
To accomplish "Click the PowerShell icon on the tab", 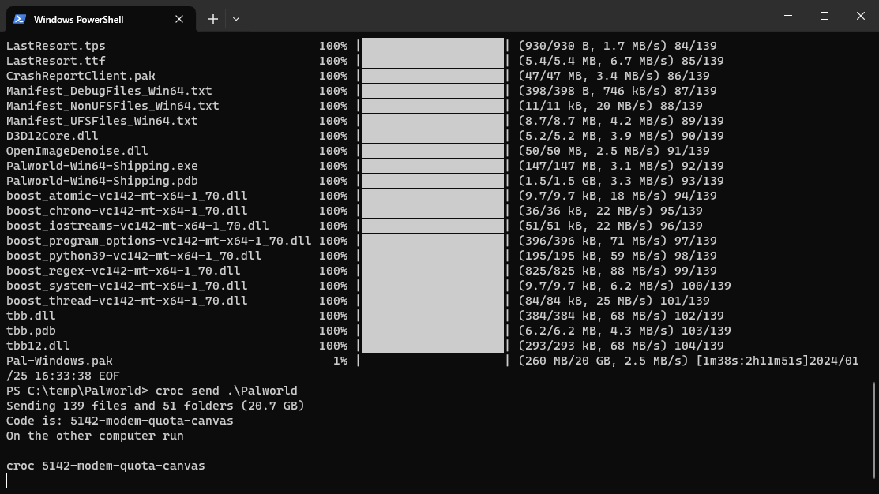I will [20, 19].
